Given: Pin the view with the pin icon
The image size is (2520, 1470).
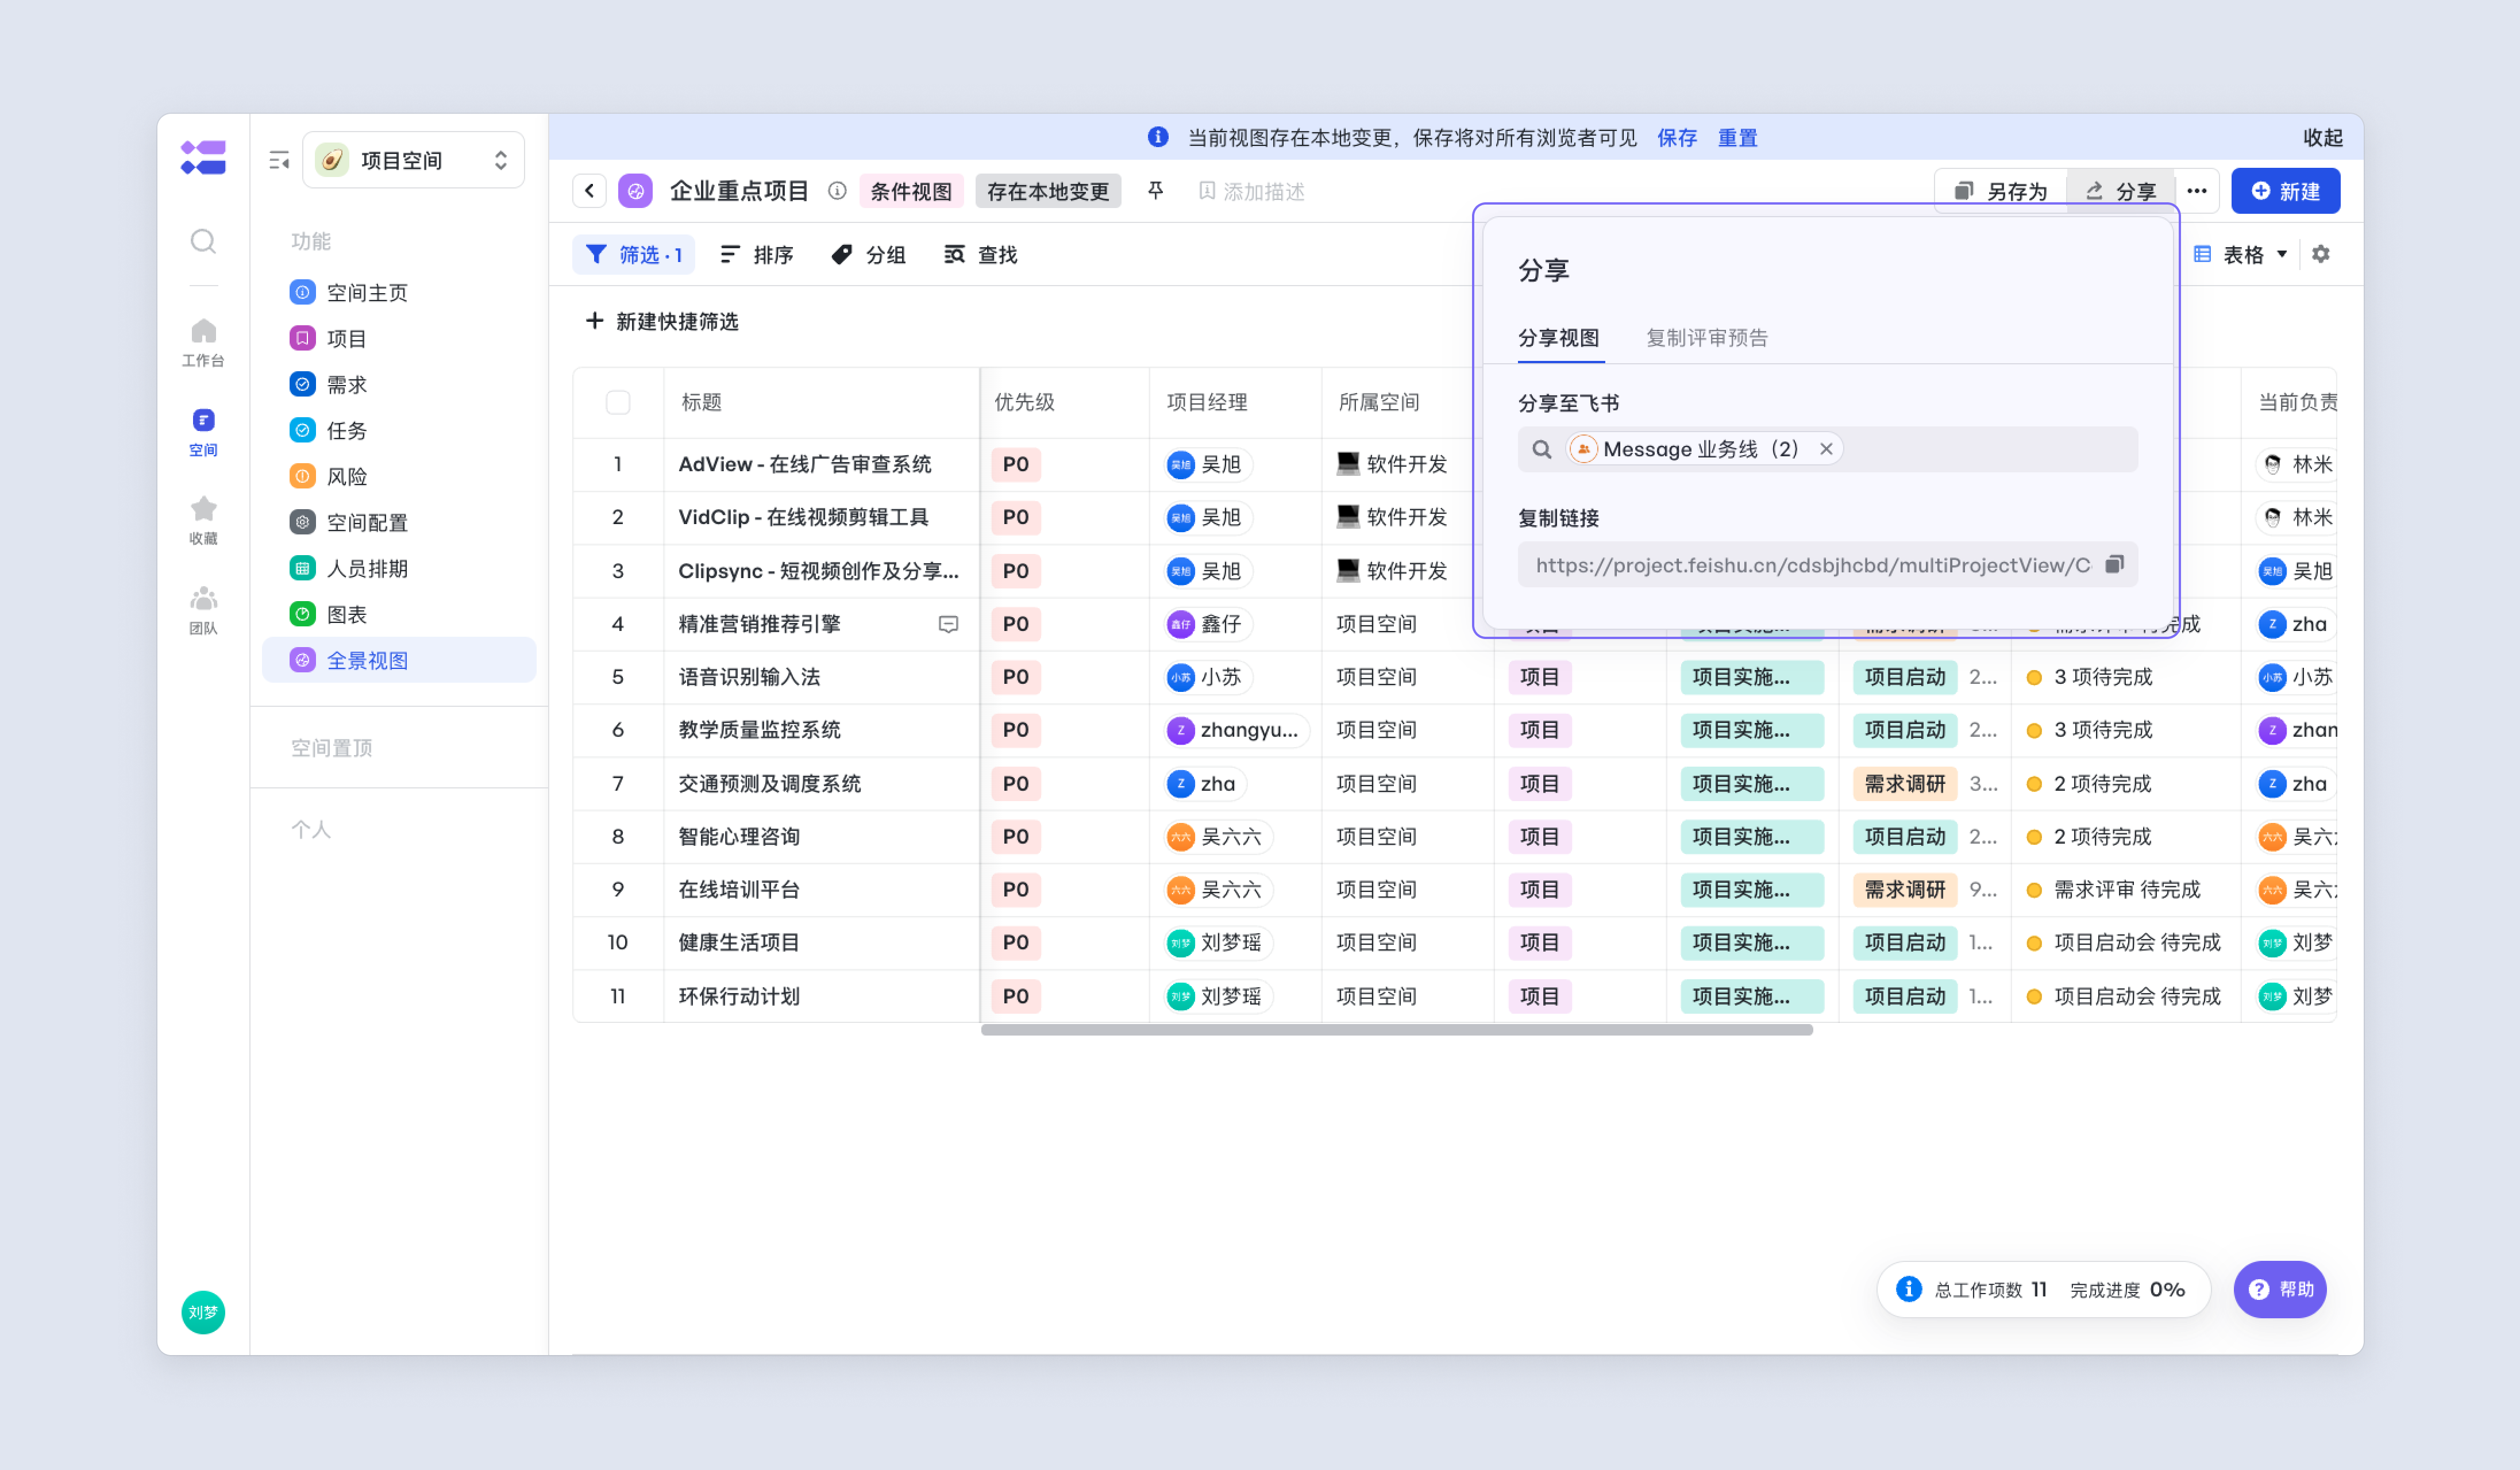Looking at the screenshot, I should [x=1155, y=190].
